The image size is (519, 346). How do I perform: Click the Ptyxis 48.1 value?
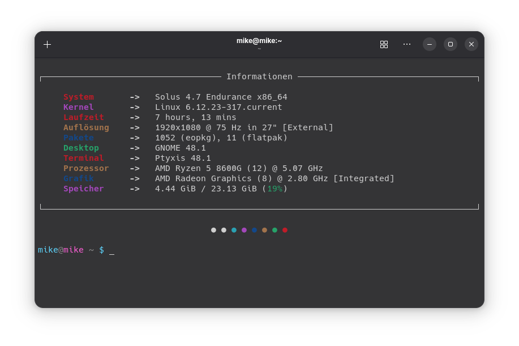[x=183, y=158]
